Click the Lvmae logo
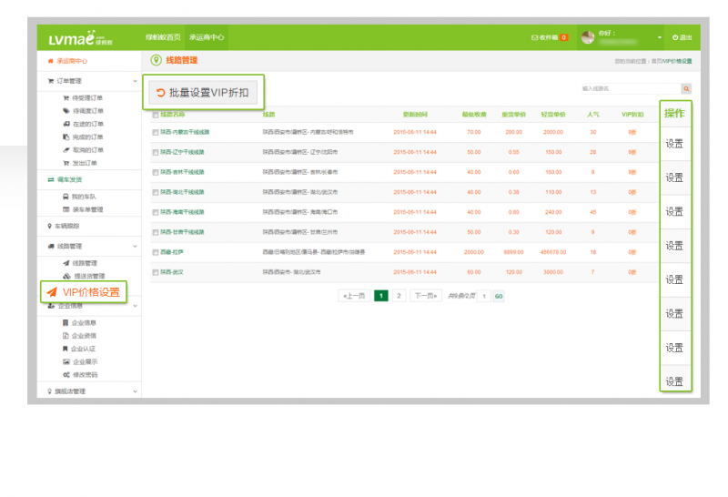The width and height of the screenshot is (728, 497). pos(78,38)
